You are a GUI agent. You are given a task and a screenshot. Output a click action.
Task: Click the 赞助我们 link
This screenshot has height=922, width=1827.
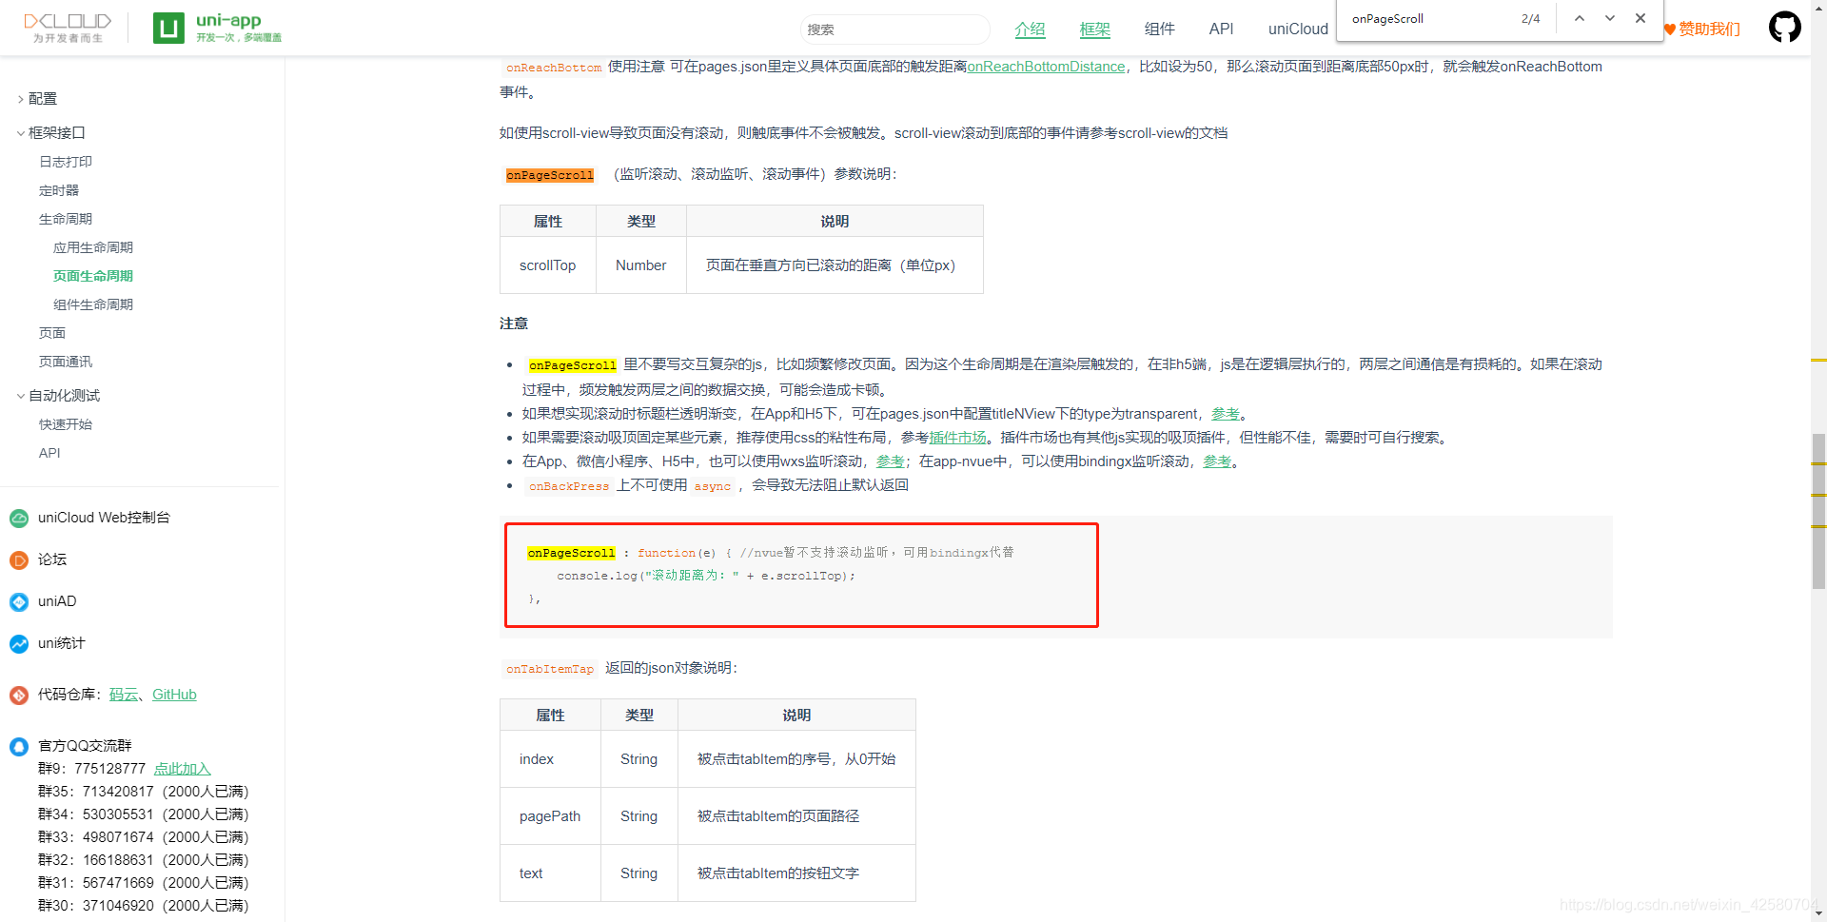coord(1709,29)
